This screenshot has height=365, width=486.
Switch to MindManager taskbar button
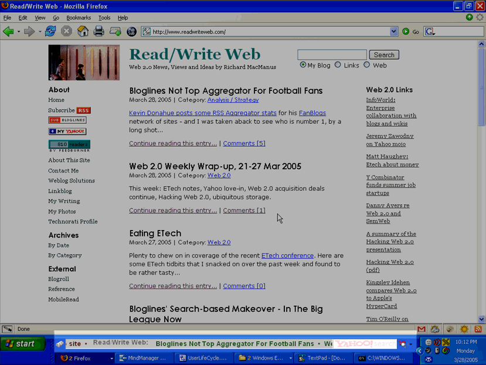pos(145,358)
